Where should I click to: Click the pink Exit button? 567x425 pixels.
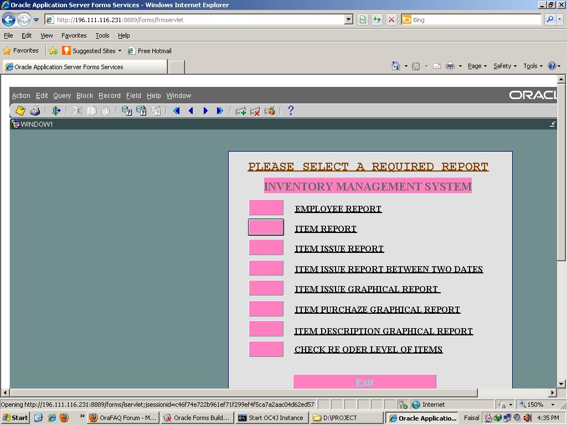tap(364, 382)
